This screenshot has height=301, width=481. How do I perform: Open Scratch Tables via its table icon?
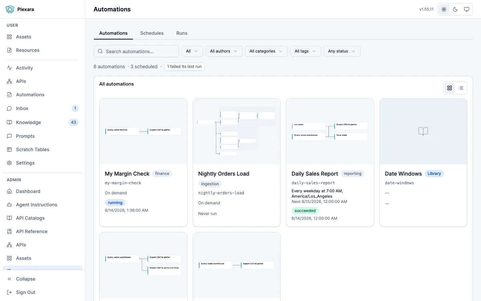(x=9, y=149)
